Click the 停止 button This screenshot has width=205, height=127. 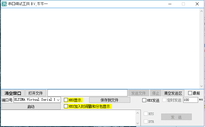155,93
